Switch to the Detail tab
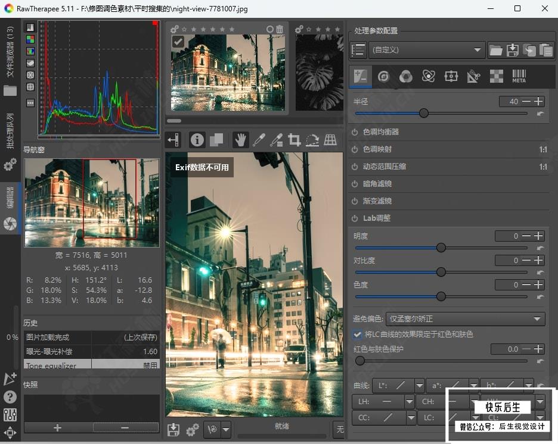Image resolution: width=558 pixels, height=444 pixels. tap(383, 76)
